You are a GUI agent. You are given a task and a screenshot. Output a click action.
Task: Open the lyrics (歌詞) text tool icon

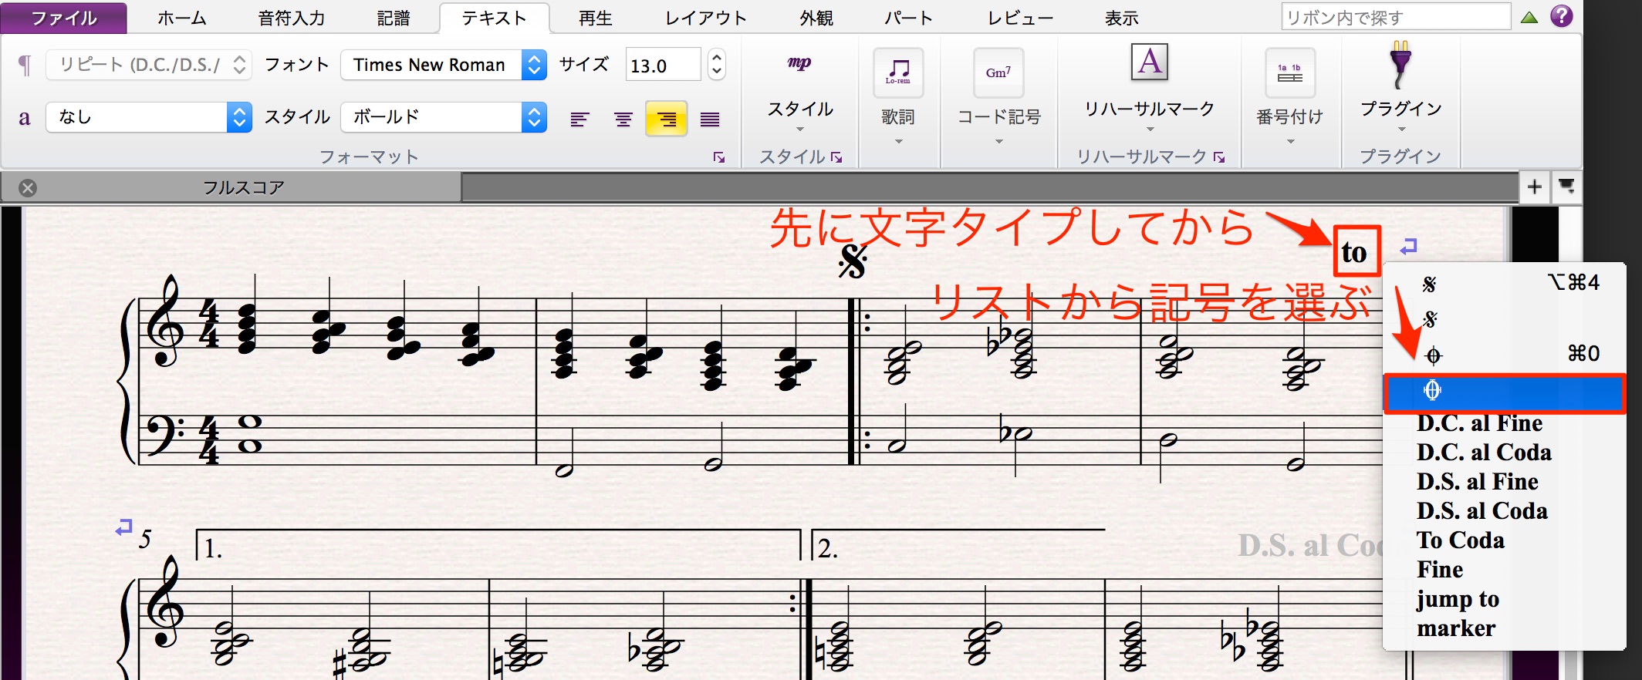click(x=898, y=72)
